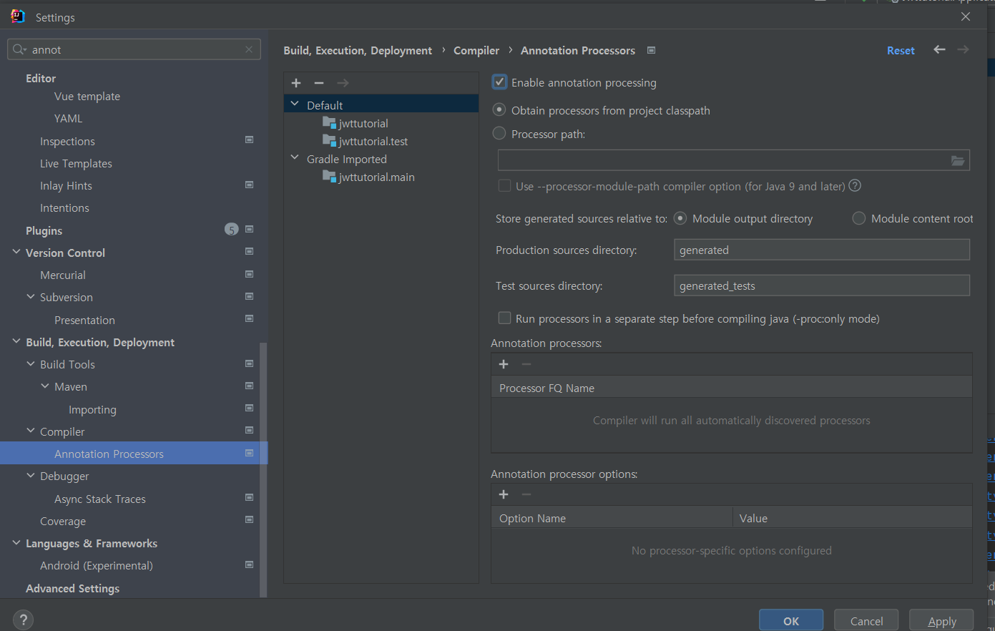
Task: Go forward in settings history
Action: pyautogui.click(x=963, y=49)
